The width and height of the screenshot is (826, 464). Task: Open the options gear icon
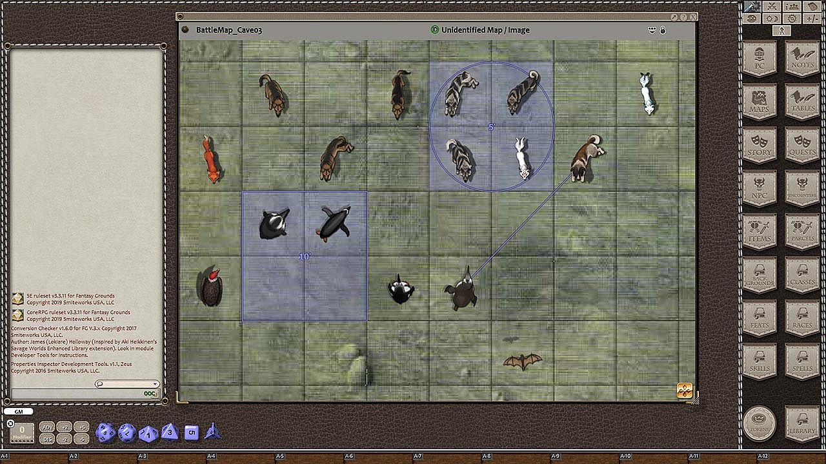pos(792,19)
